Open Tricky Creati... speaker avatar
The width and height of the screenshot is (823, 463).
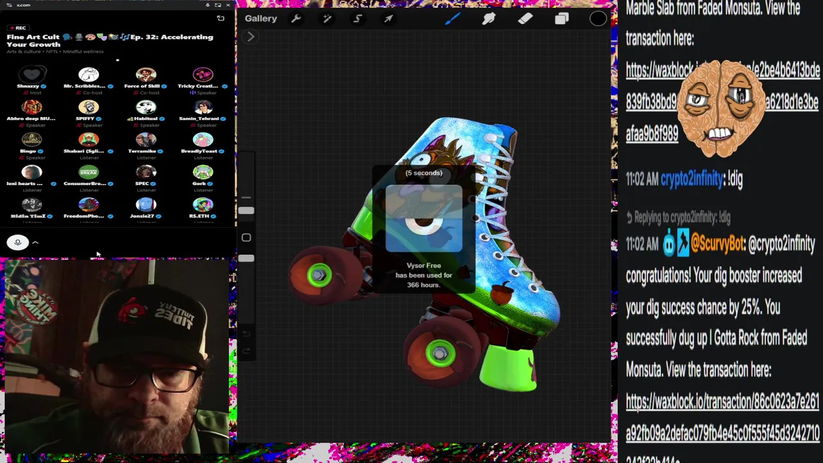[x=203, y=74]
